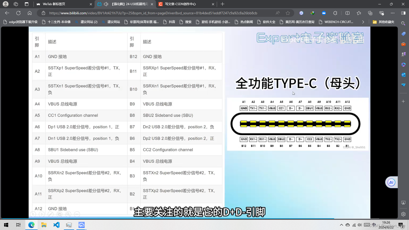Open Visual Studio Code from the taskbar
The image size is (409, 230).
tap(56, 225)
